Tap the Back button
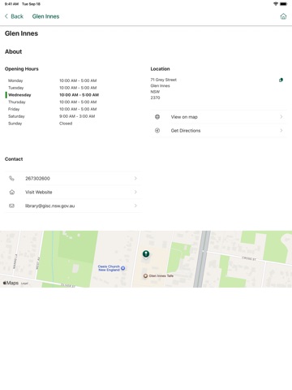 14,16
